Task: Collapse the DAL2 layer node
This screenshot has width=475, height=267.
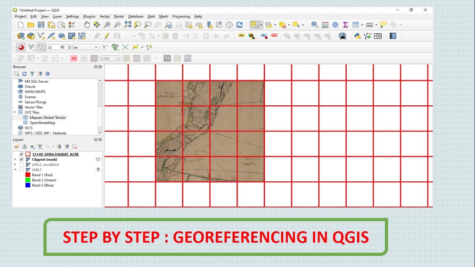Action: [x=15, y=170]
